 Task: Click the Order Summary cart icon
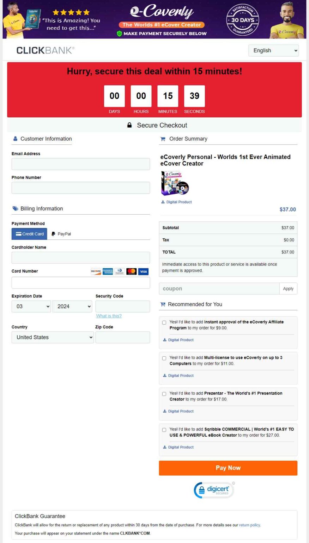[x=163, y=139]
